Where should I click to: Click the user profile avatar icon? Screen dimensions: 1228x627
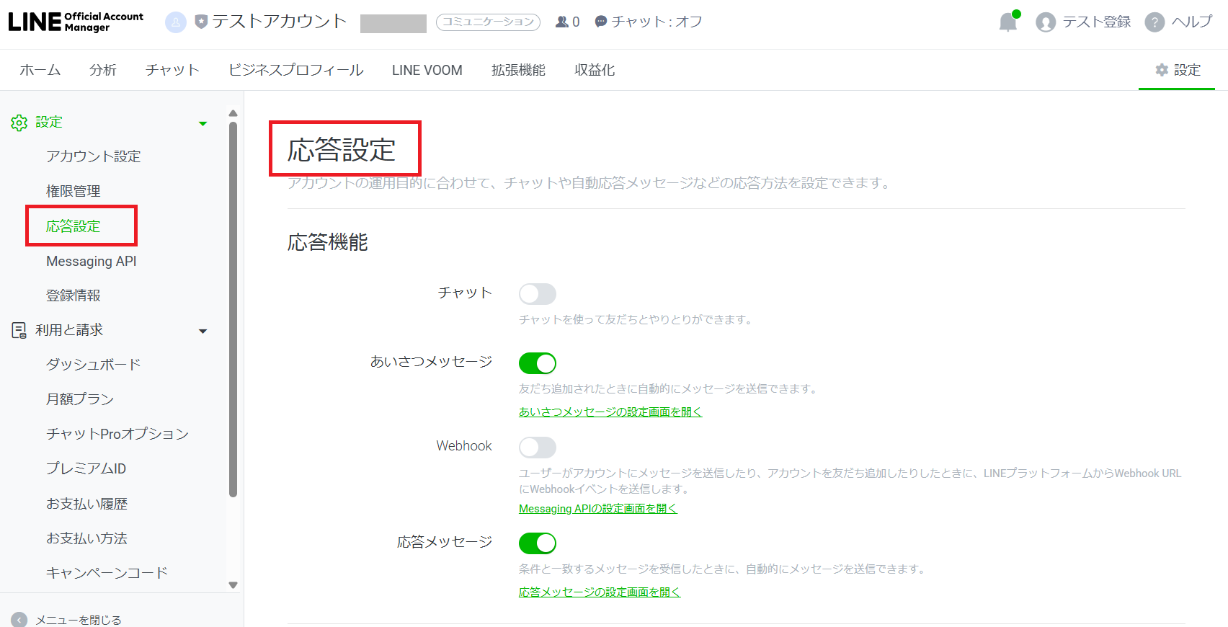(1045, 22)
